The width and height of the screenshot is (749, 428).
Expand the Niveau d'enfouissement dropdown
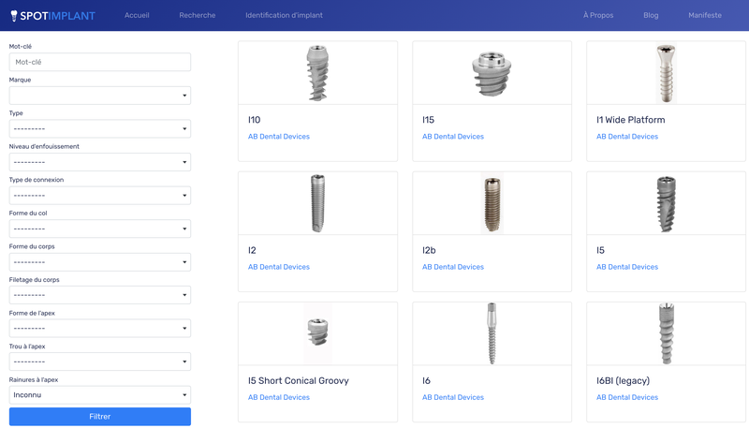[100, 162]
